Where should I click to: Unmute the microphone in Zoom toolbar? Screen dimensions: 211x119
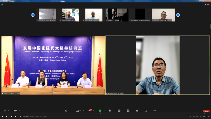tap(5, 111)
